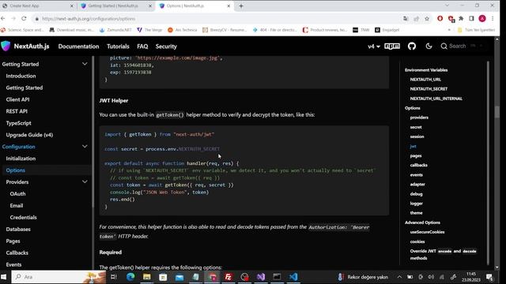Screen dimensions: 506x284
Task: Open Credentials provider page in sidebar
Action: (x=23, y=218)
